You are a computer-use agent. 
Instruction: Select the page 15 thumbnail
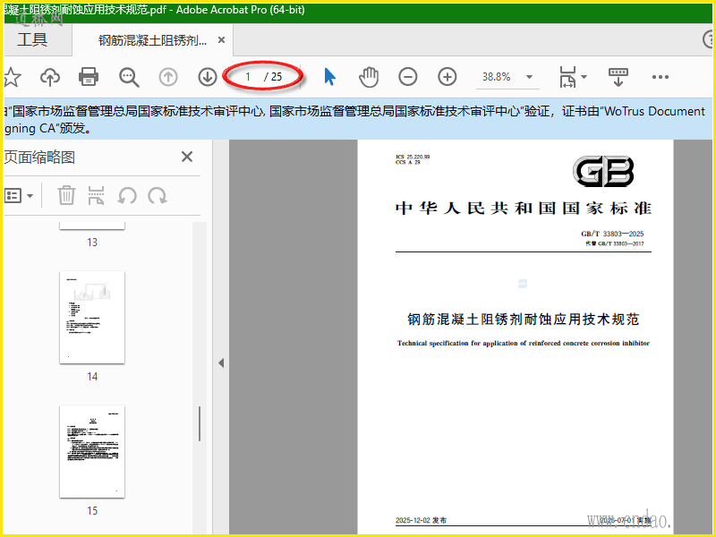(92, 452)
